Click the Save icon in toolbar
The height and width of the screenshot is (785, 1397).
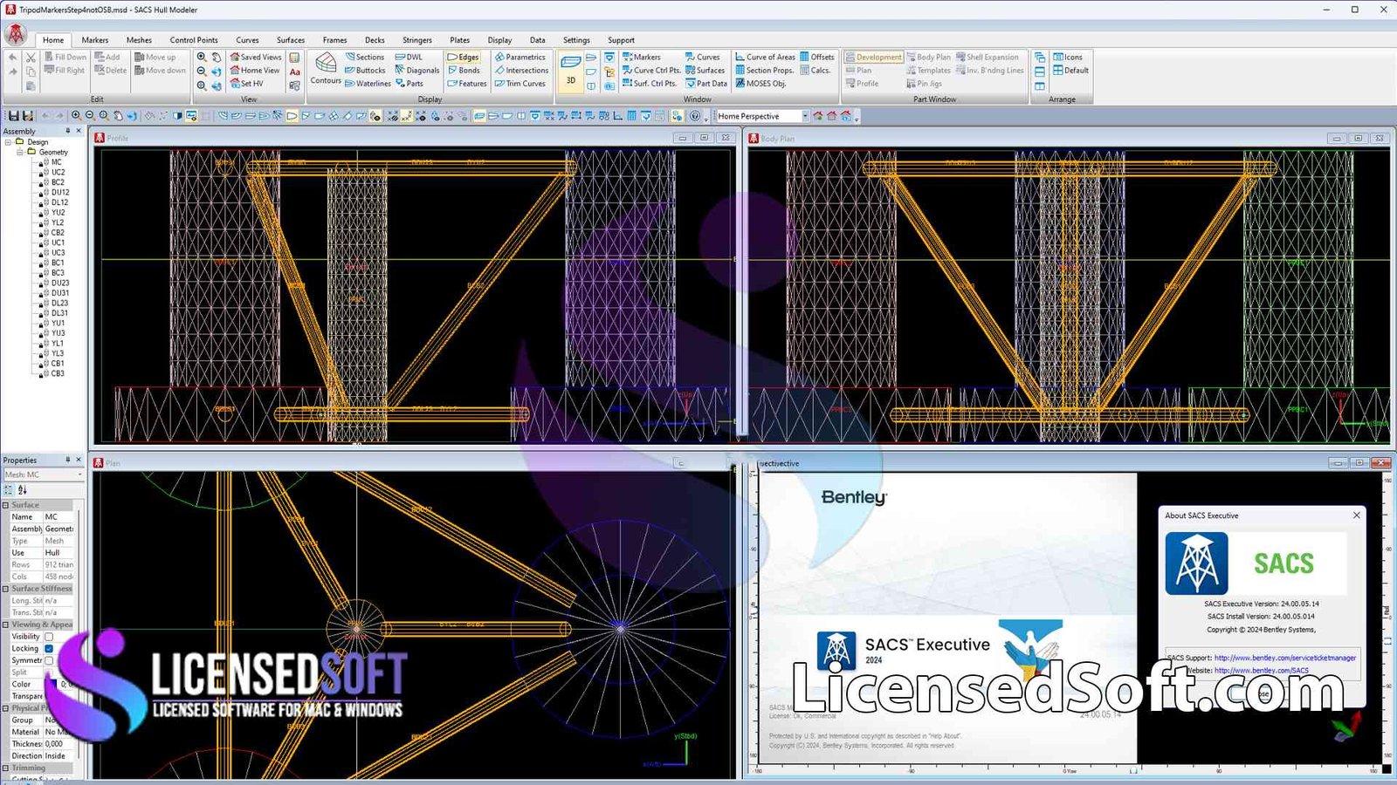pyautogui.click(x=14, y=116)
